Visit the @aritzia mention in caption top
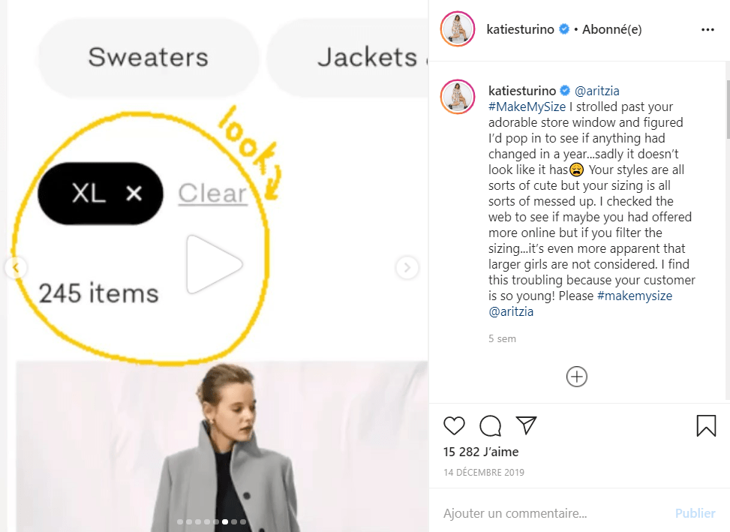Screen dimensions: 730x532 pos(597,91)
